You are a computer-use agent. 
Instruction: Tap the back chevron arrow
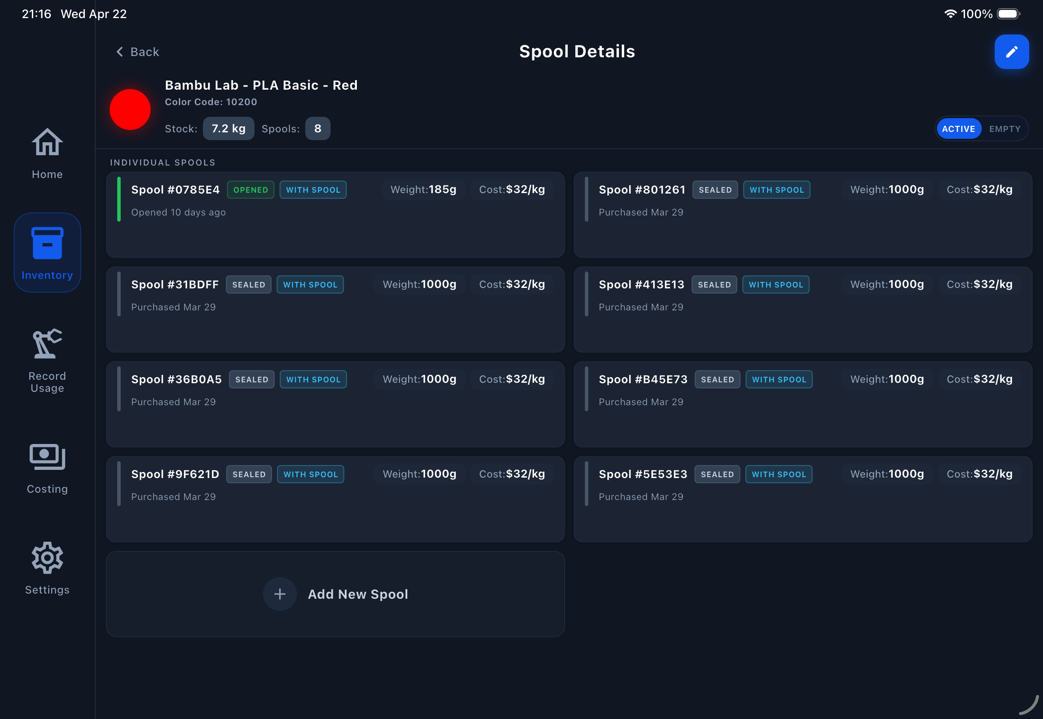(x=119, y=52)
